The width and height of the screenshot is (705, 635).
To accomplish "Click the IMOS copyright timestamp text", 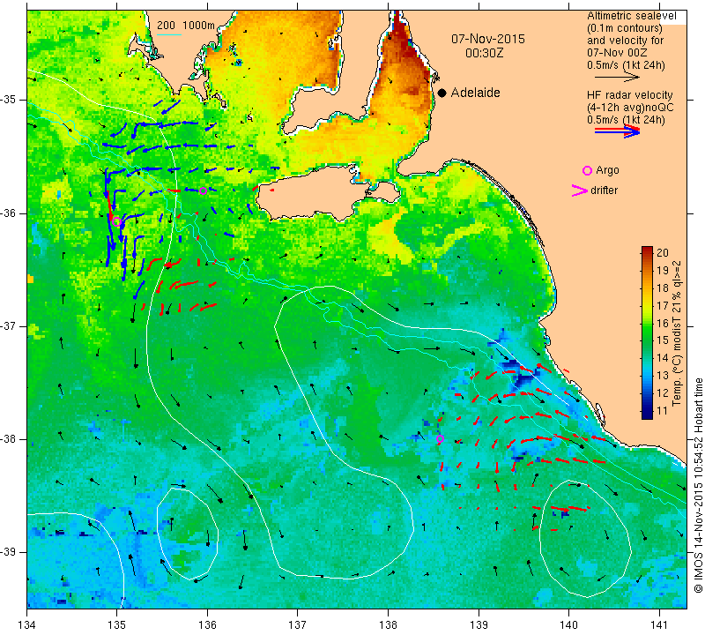I will pos(698,485).
